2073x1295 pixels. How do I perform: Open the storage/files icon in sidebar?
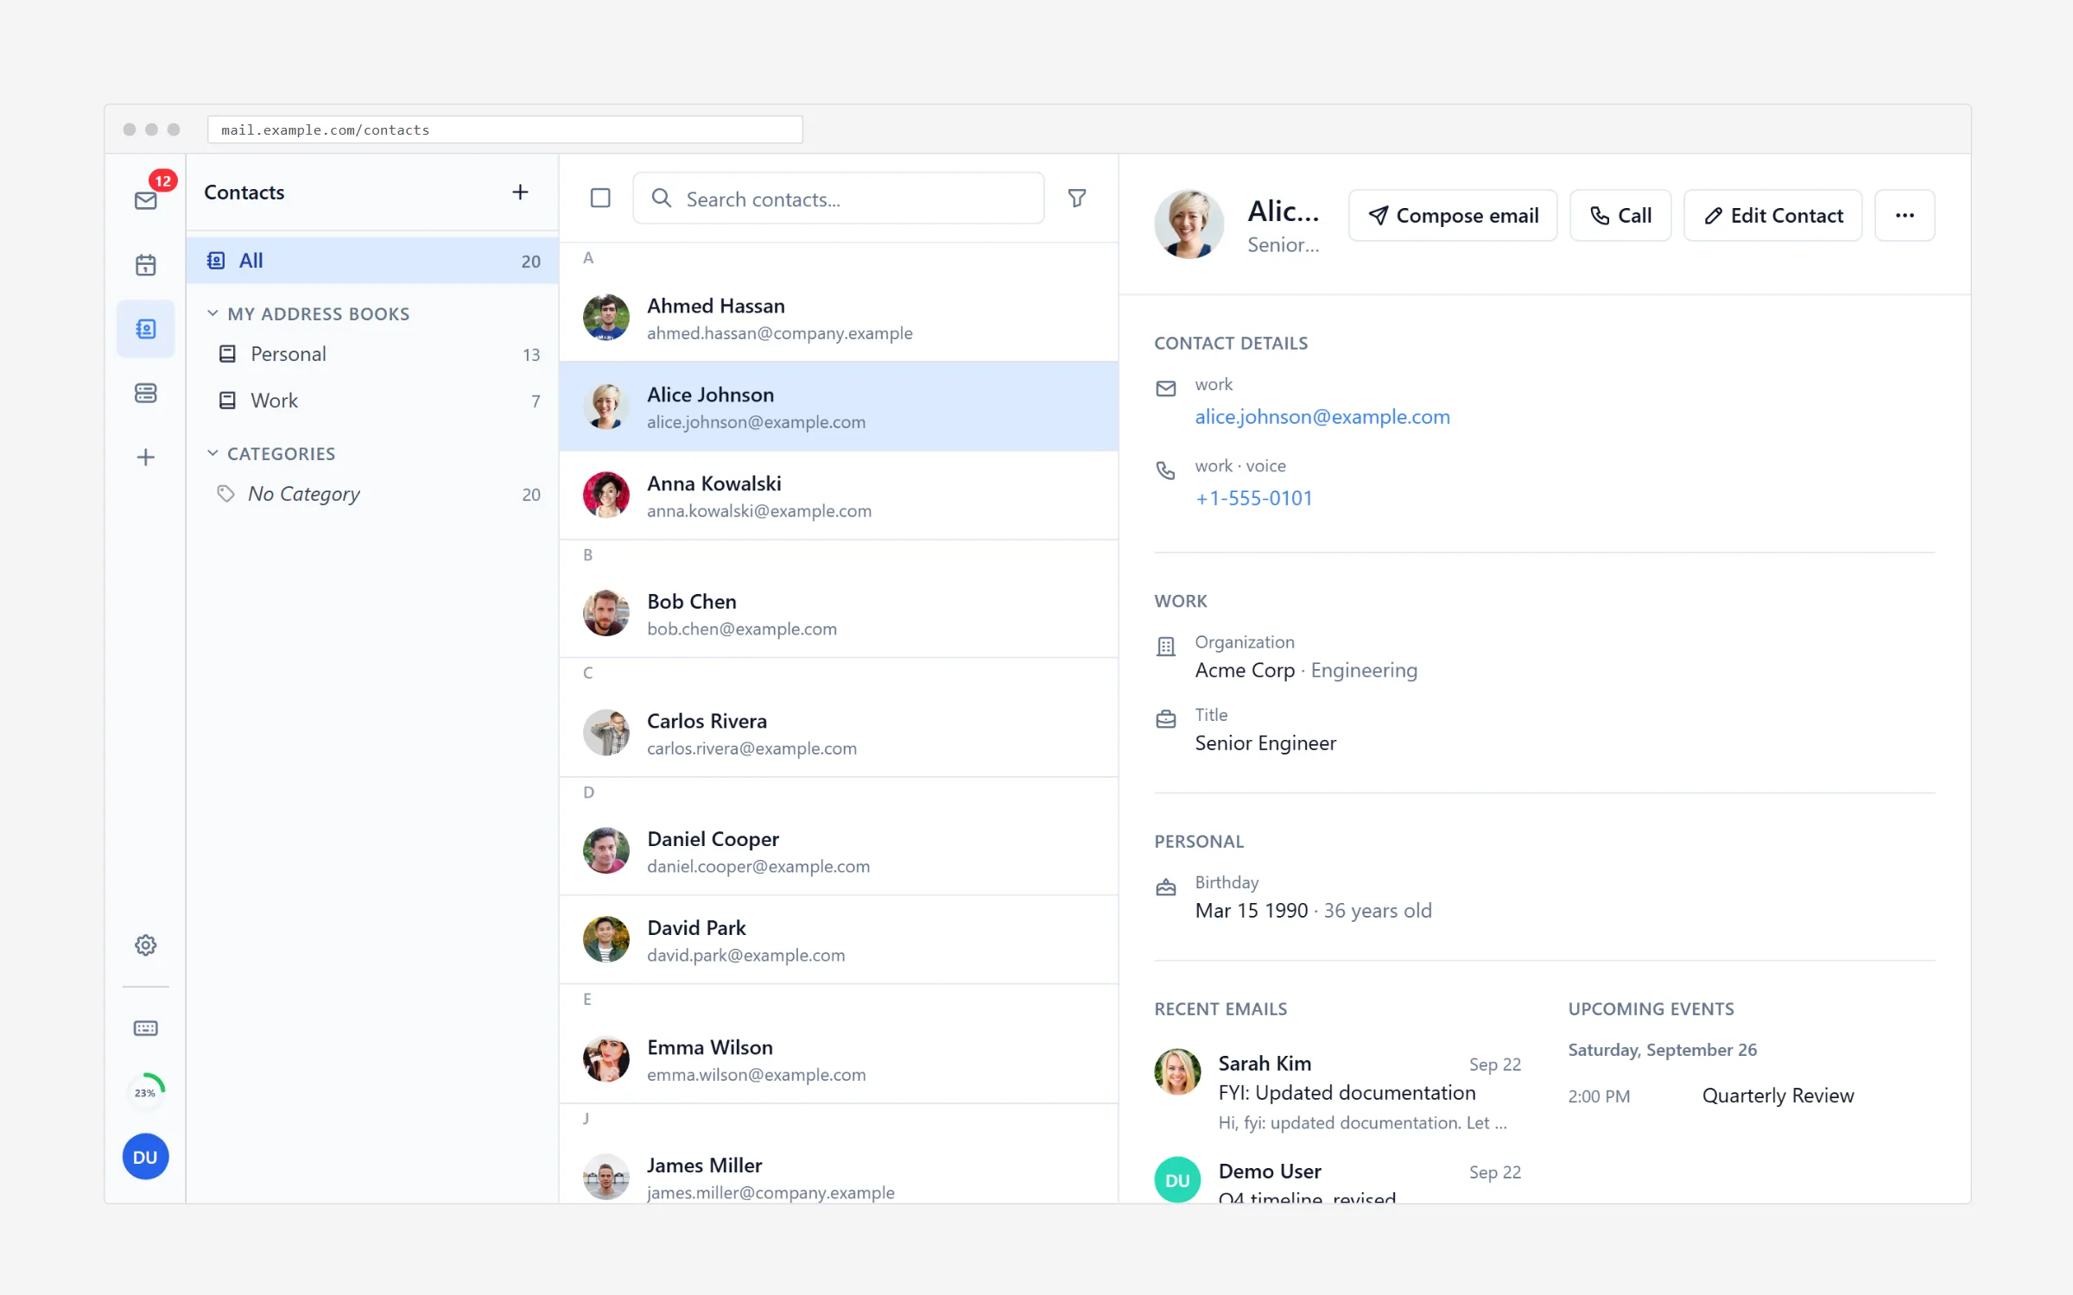(146, 393)
